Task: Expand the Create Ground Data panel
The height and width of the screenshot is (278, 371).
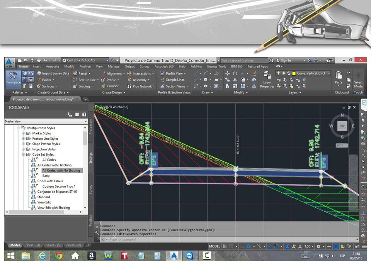Action: 53,92
